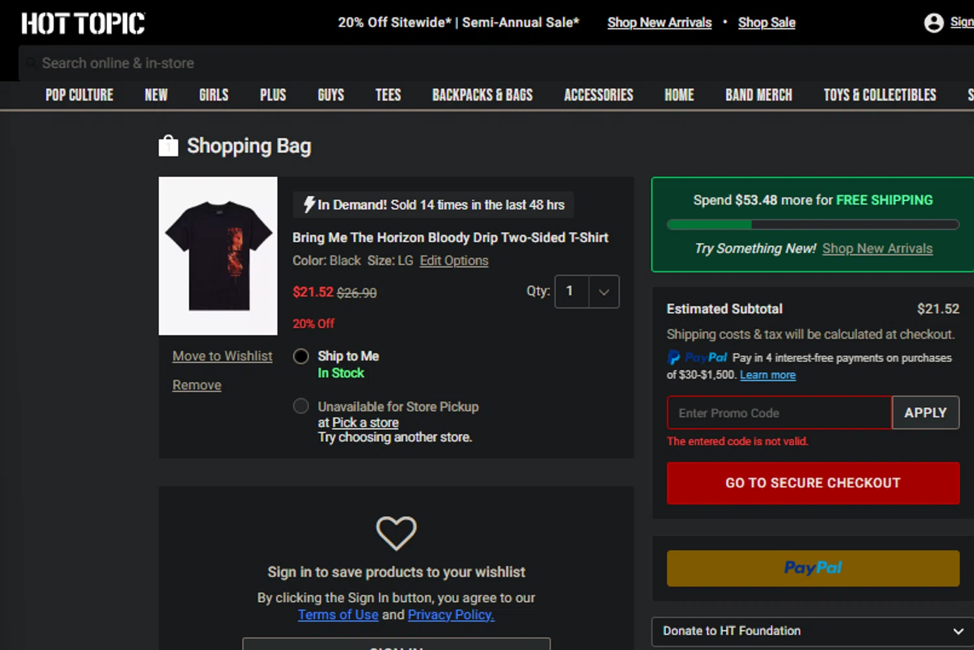The height and width of the screenshot is (650, 974).
Task: Select the Ship to Me radio button
Action: pyautogui.click(x=301, y=356)
